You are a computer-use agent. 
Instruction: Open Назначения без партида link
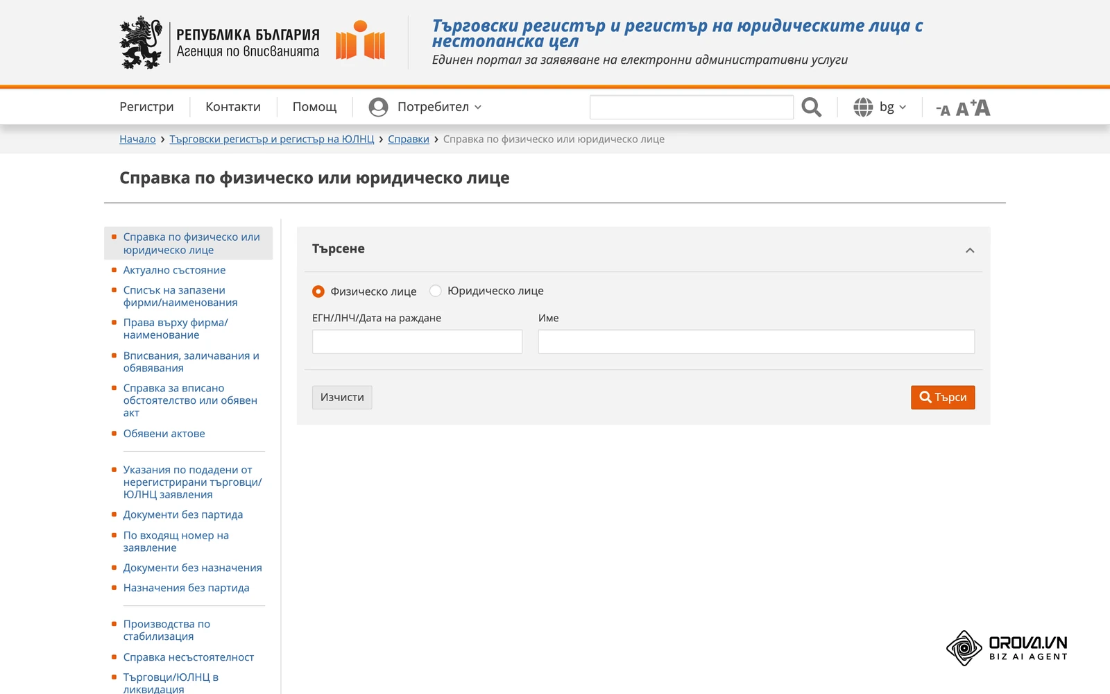tap(187, 587)
